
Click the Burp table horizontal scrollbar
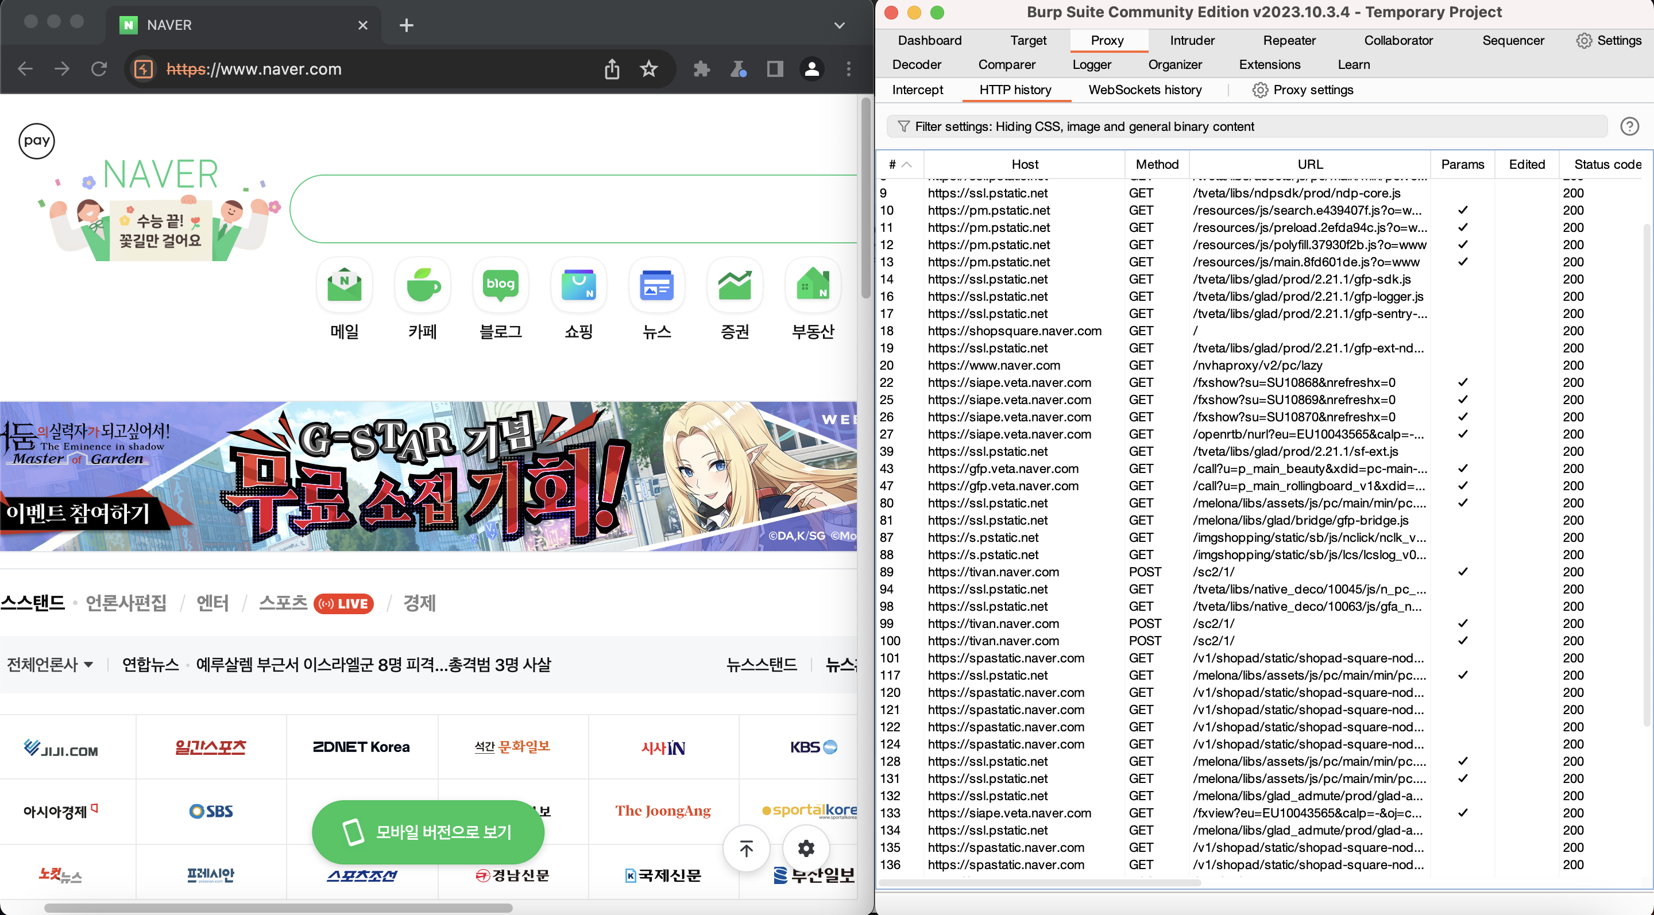[x=1039, y=882]
